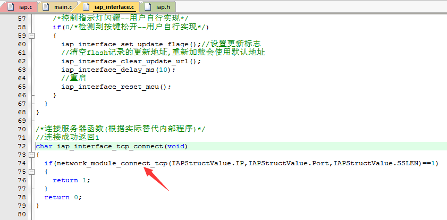
Task: Click iap_interface_tcp_connect function name
Action: coord(109,147)
